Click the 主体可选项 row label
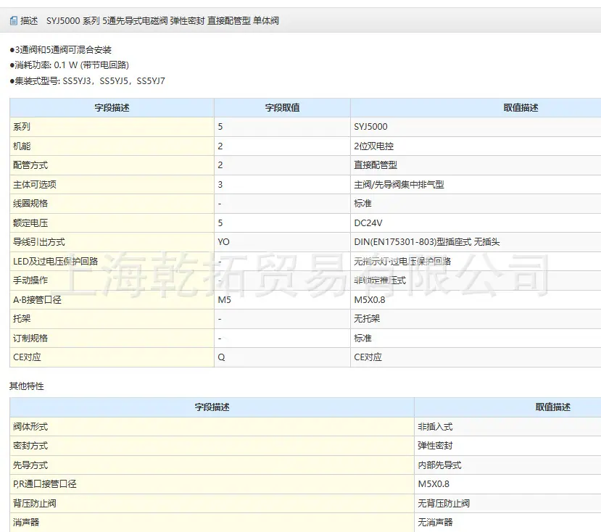This screenshot has width=601, height=532. coord(35,184)
